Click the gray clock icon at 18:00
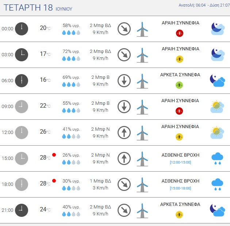 [22, 184]
